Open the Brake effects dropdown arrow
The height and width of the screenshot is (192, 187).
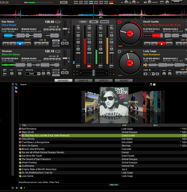(x=39, y=74)
